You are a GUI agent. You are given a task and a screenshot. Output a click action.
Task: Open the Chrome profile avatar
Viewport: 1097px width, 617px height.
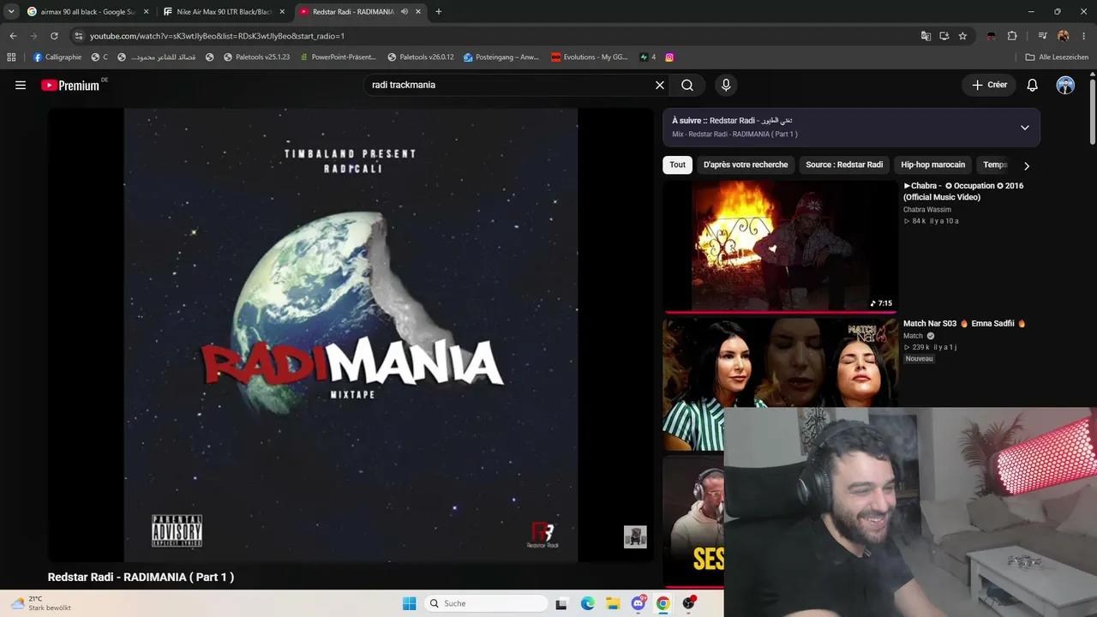tap(1064, 36)
